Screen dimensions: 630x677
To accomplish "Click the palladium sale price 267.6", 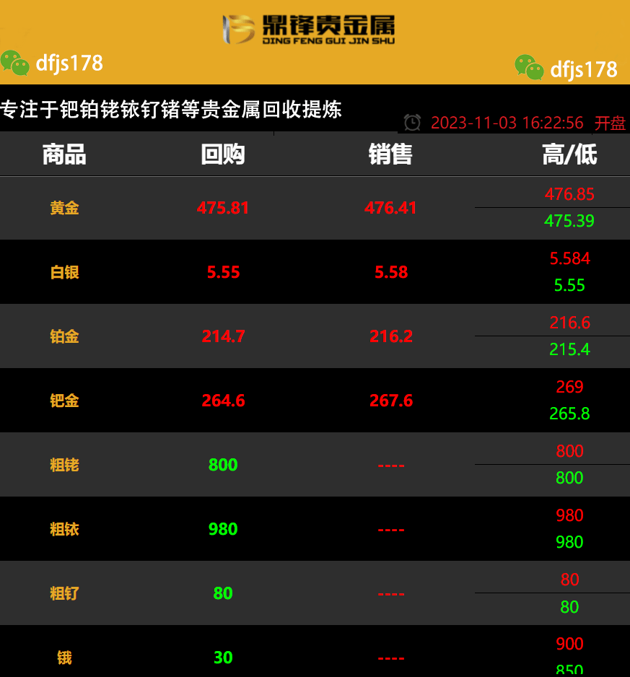I will click(x=391, y=401).
